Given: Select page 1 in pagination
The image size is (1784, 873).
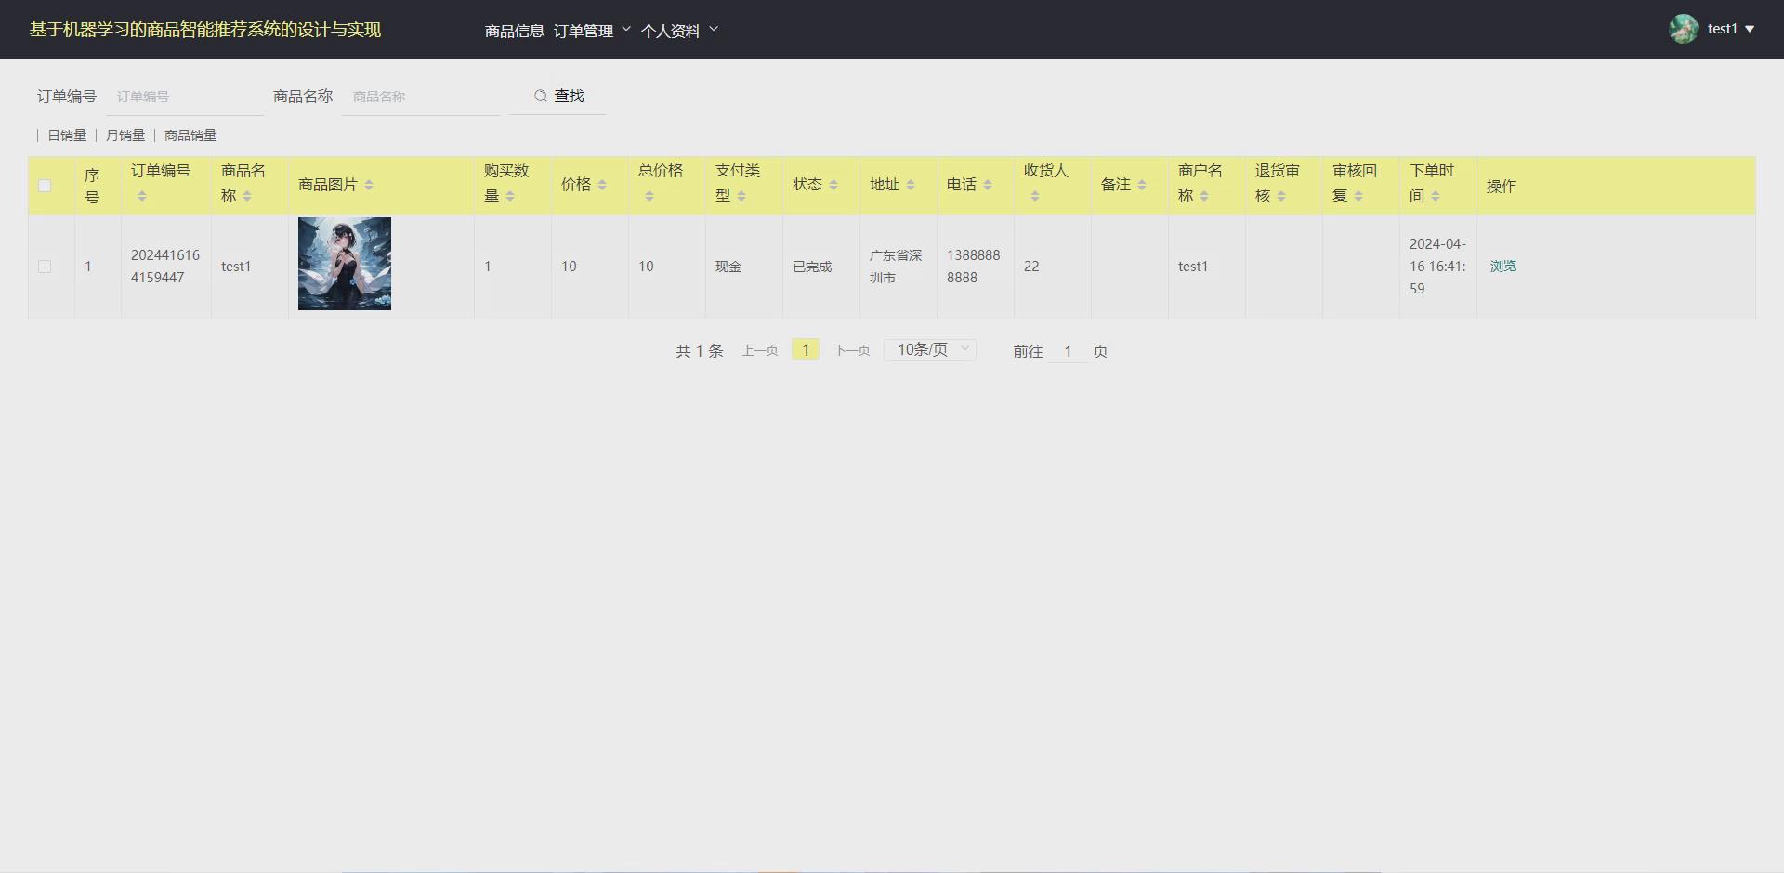Looking at the screenshot, I should pos(806,350).
